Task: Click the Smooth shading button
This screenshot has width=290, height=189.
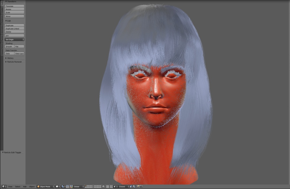Action: (x=8, y=46)
